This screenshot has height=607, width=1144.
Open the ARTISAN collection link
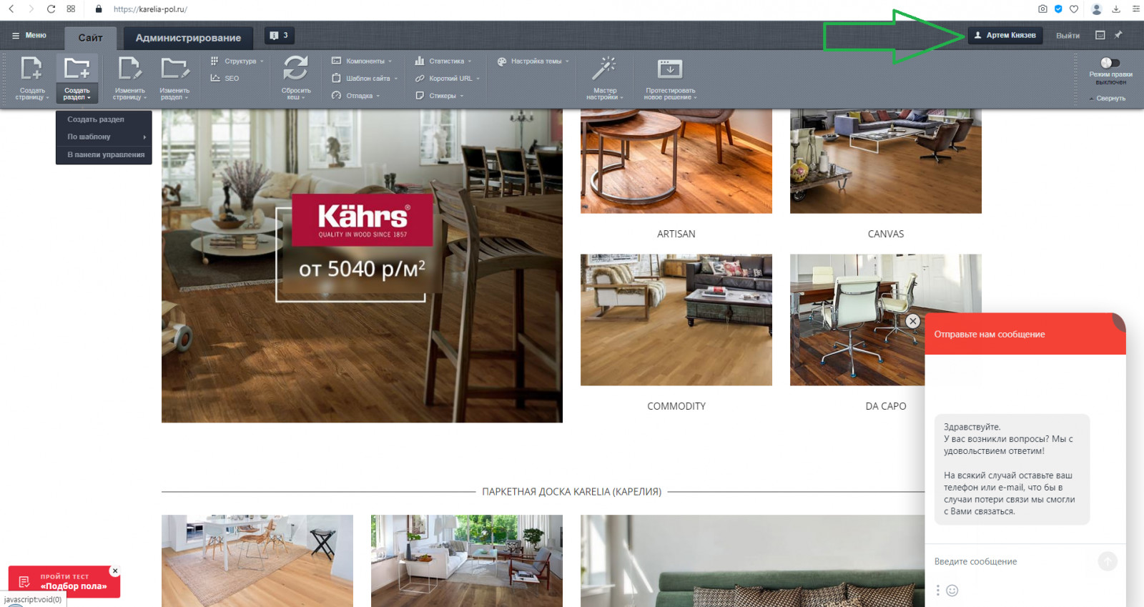tap(676, 234)
